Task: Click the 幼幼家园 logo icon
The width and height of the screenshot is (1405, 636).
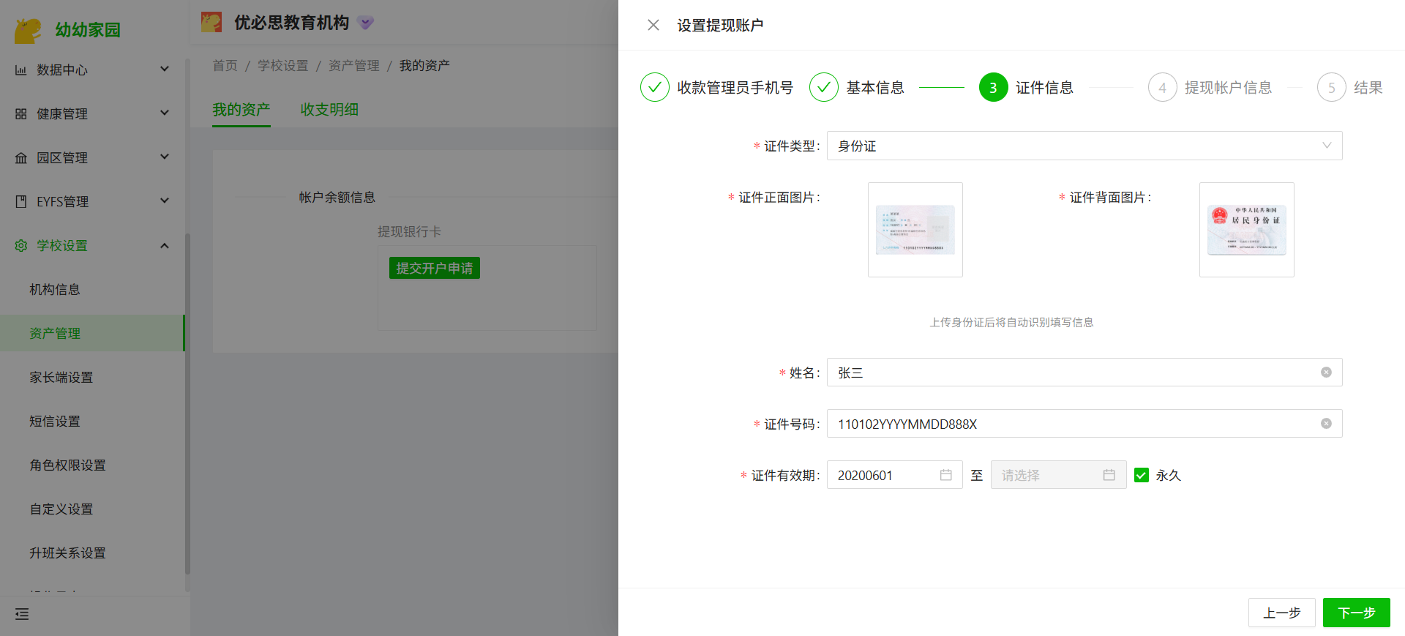Action: (29, 30)
